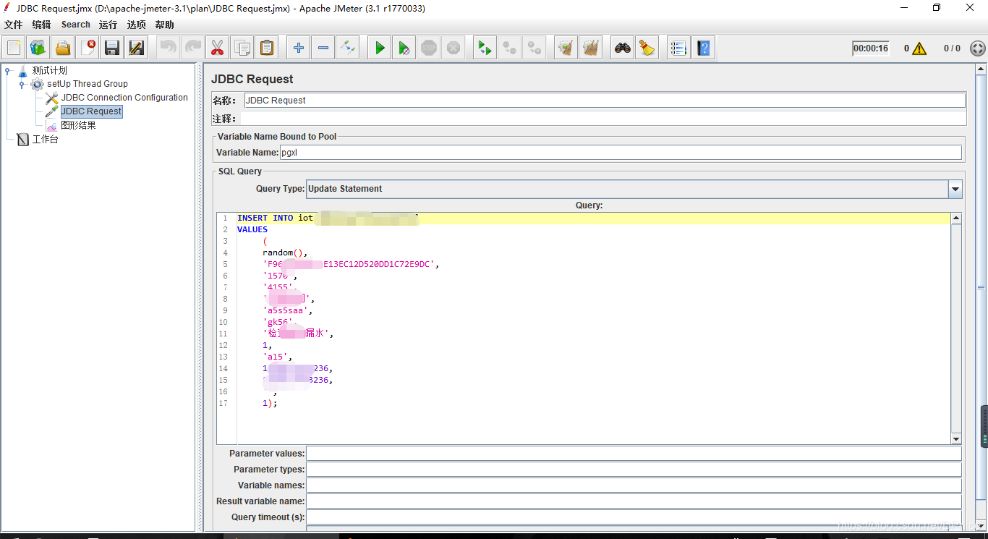Click the Result variable name field
Screen dimensions: 988x539
tap(634, 501)
